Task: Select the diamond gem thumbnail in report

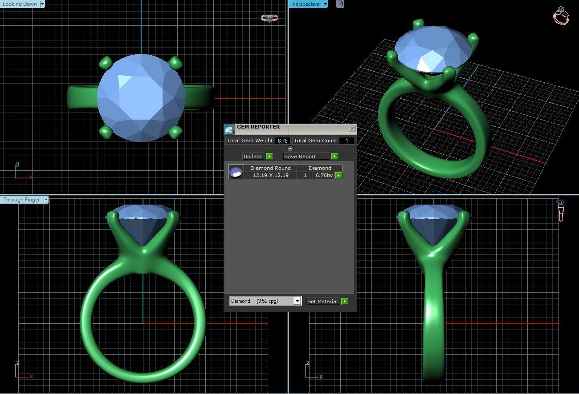Action: tap(236, 172)
